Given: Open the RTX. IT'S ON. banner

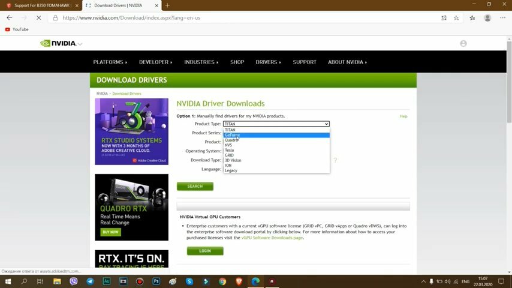Looking at the screenshot, I should [x=131, y=259].
